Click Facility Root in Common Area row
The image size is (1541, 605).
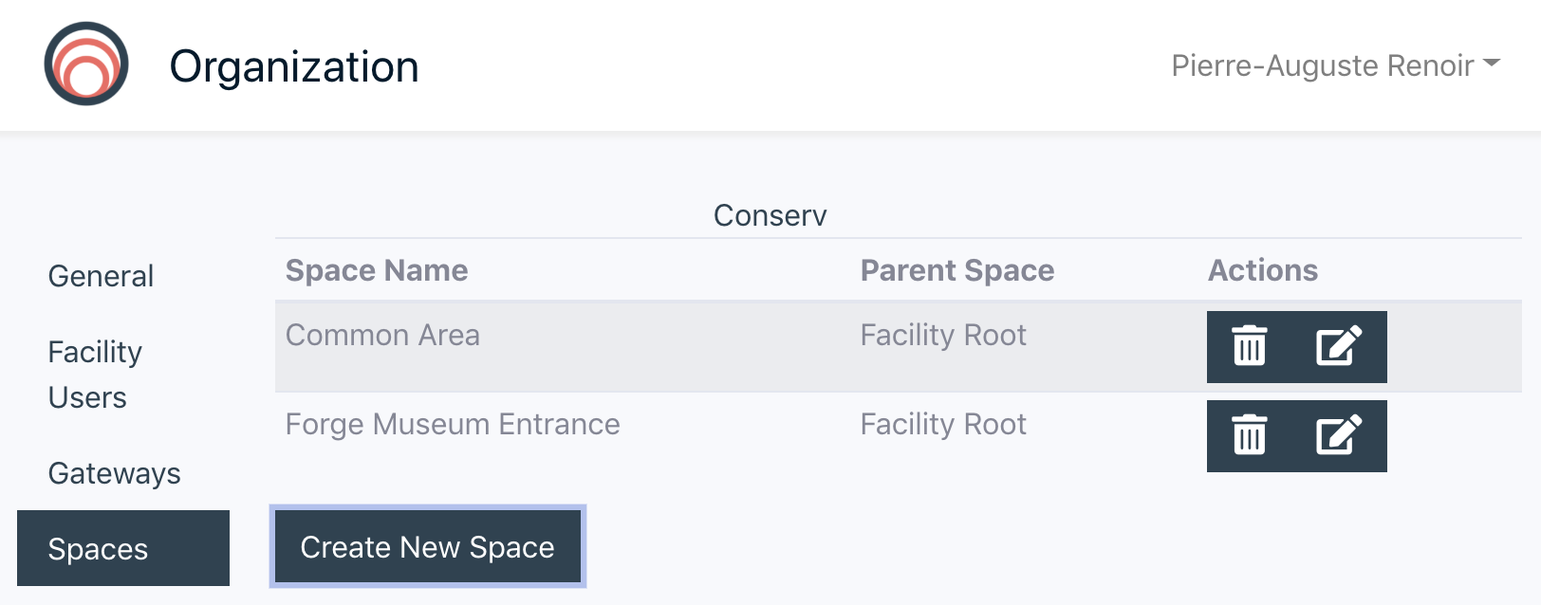943,335
